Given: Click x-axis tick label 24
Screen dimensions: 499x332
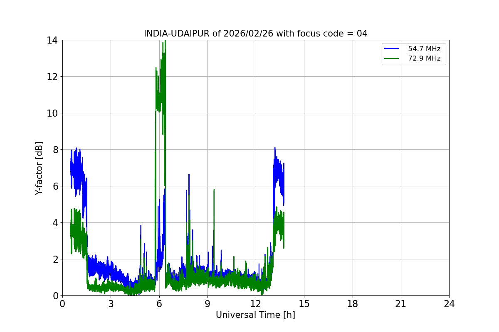Looking at the screenshot, I should pyautogui.click(x=449, y=304).
